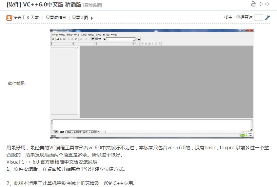The width and height of the screenshot is (277, 187).
Task: Click the Save All toolbar icon
Action: [x=64, y=39]
